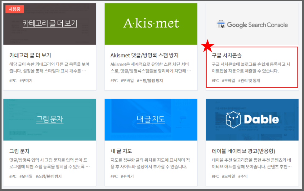Click the #스팸/불펌 방지 tag under 그림 문자

click(49, 176)
